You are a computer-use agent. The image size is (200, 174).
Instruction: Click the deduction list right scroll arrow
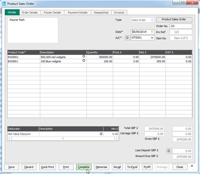(116, 139)
